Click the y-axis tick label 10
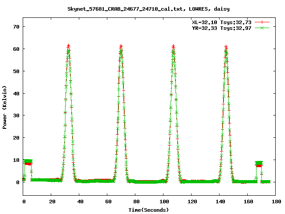Screen dimensions: 285x214 [x=16, y=160]
